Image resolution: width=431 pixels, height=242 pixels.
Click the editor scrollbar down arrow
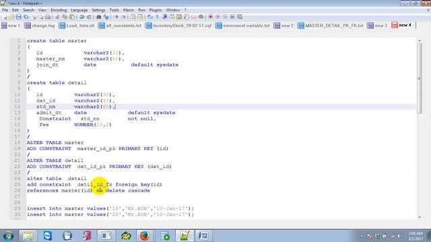419,217
